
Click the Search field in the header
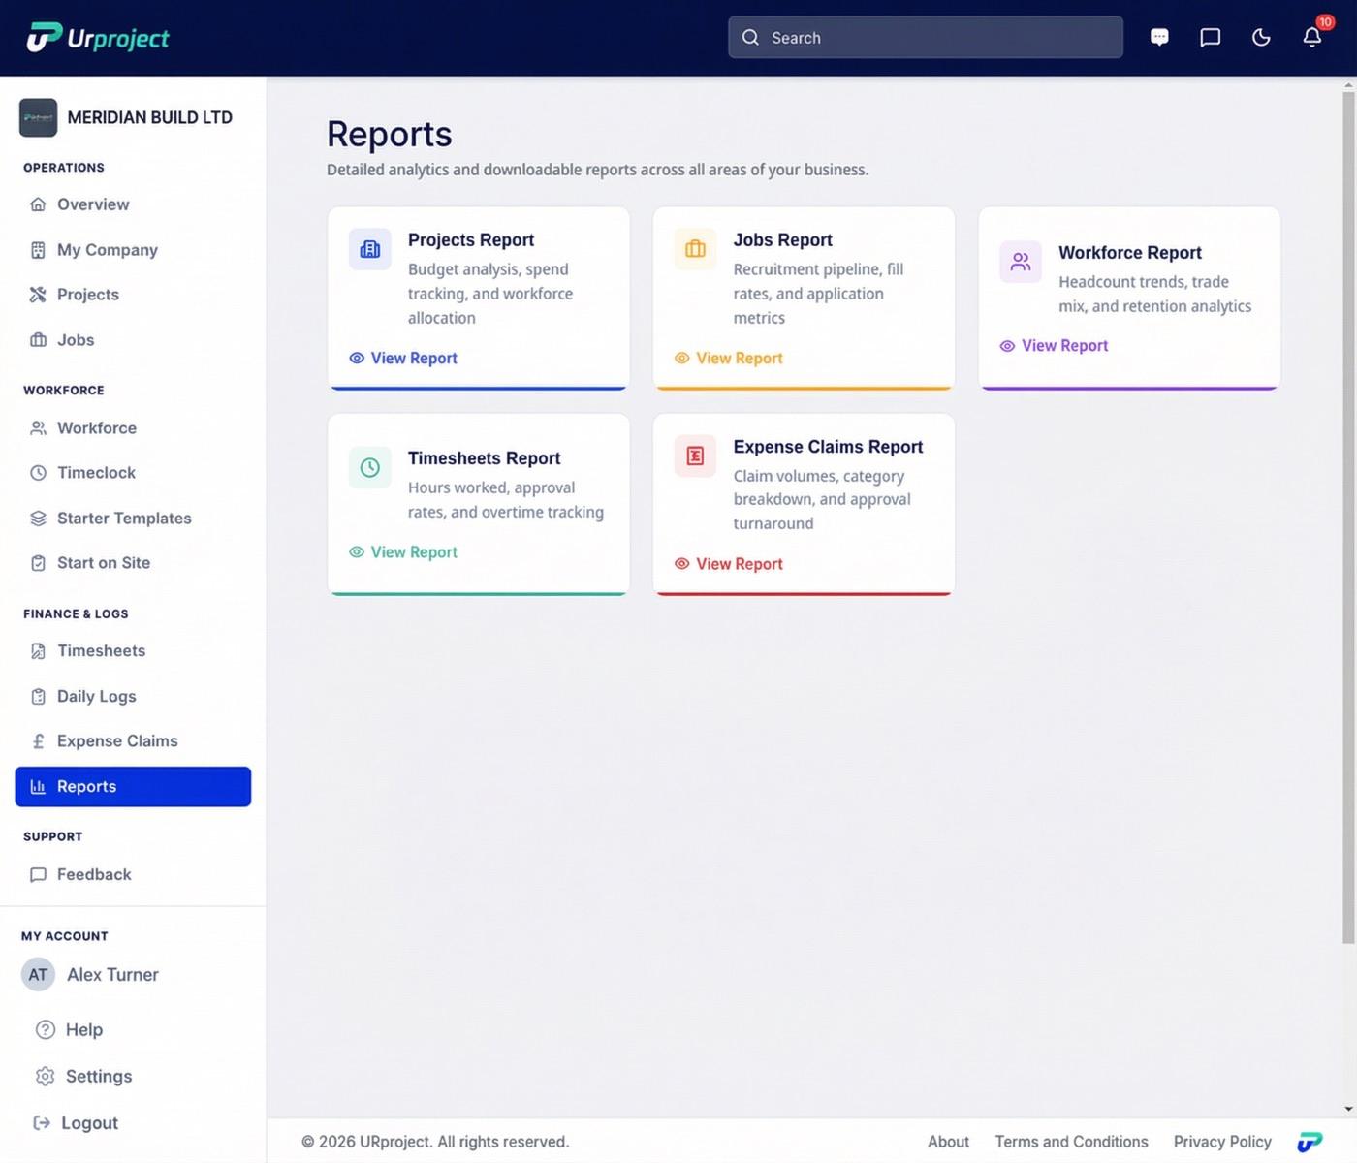point(926,37)
